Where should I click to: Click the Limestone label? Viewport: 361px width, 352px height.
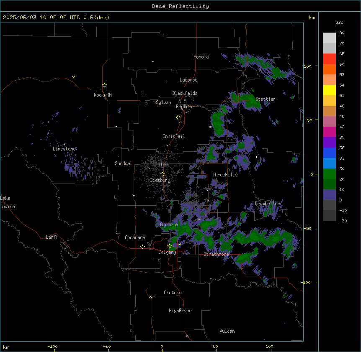point(64,149)
